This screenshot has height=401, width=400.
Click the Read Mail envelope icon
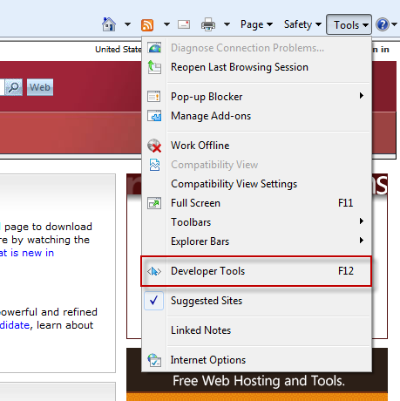pos(184,24)
